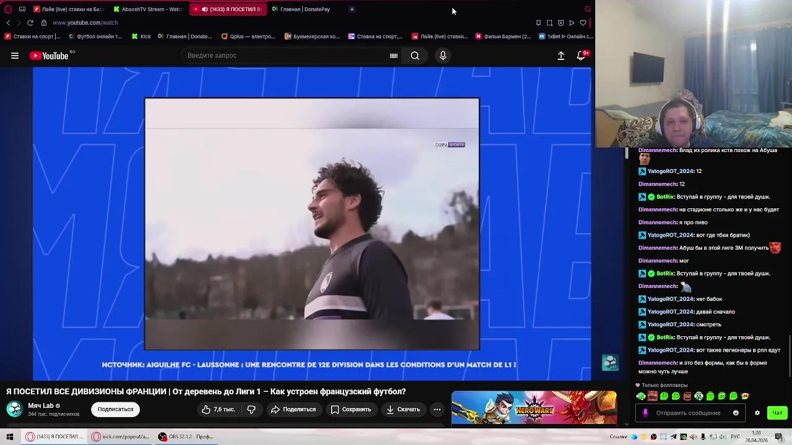Screen dimensions: 792x445
Task: Open the 1xBet bookmark
Action: click(x=566, y=36)
